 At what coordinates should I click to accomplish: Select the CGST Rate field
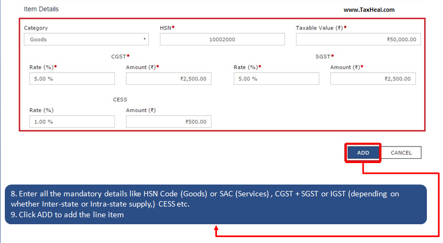tap(72, 79)
